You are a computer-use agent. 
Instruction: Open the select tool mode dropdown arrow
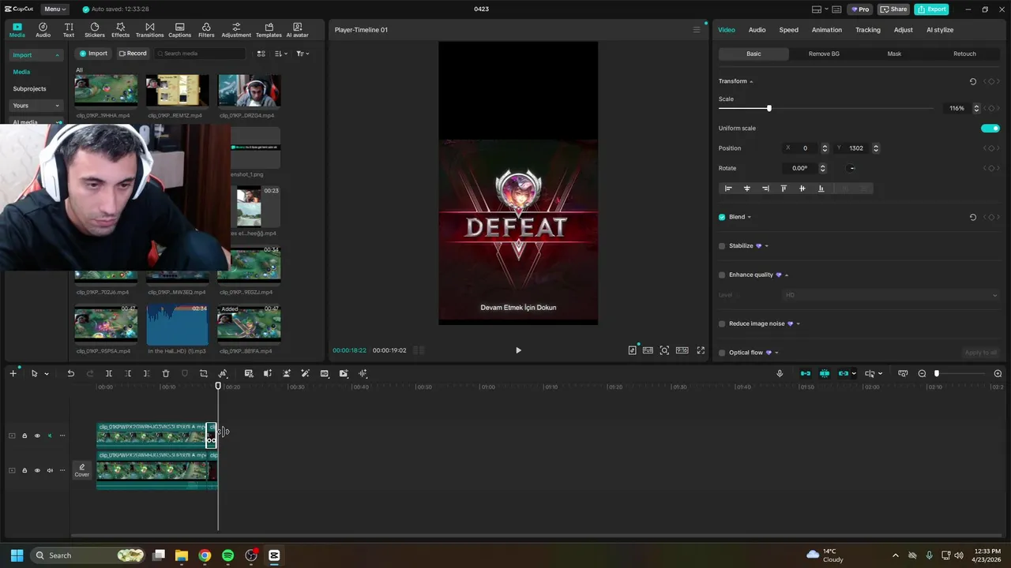coord(47,374)
